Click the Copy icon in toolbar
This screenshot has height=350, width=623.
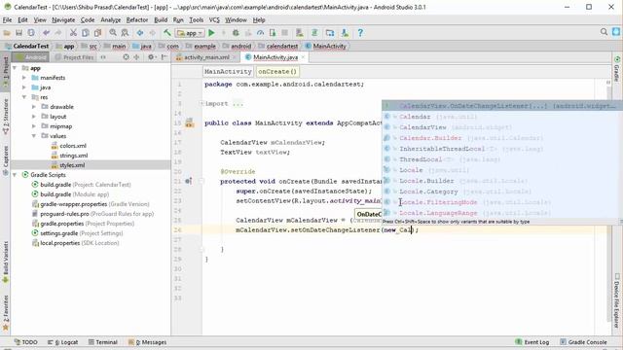pos(85,33)
